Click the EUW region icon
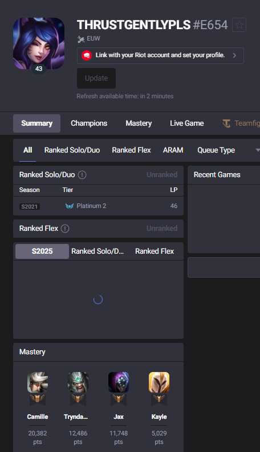This screenshot has width=260, height=452. 81,39
